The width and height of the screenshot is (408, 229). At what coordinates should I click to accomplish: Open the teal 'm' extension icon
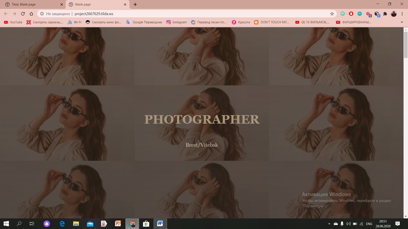click(360, 14)
